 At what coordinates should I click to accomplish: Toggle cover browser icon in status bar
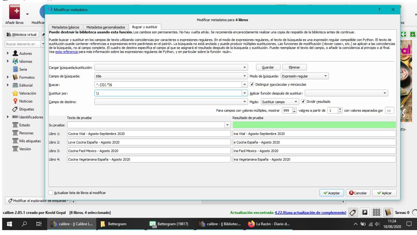365,213
